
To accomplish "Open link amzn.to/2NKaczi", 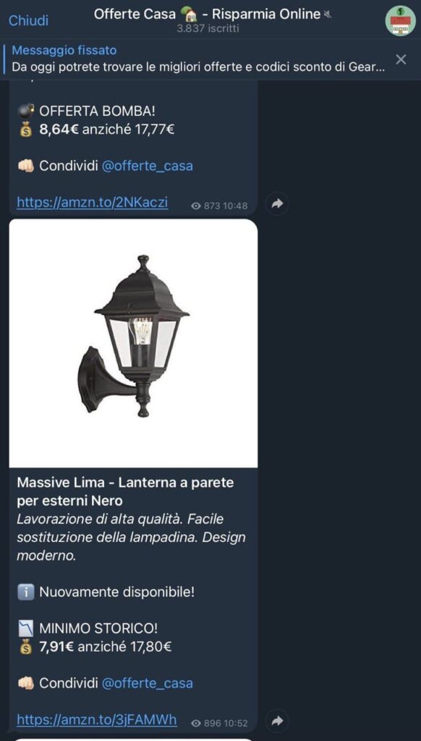I will tap(92, 203).
